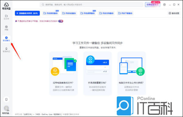This screenshot has height=117, width=183.
Task: Open the microphone notes sidebar icon
Action: (6, 50)
